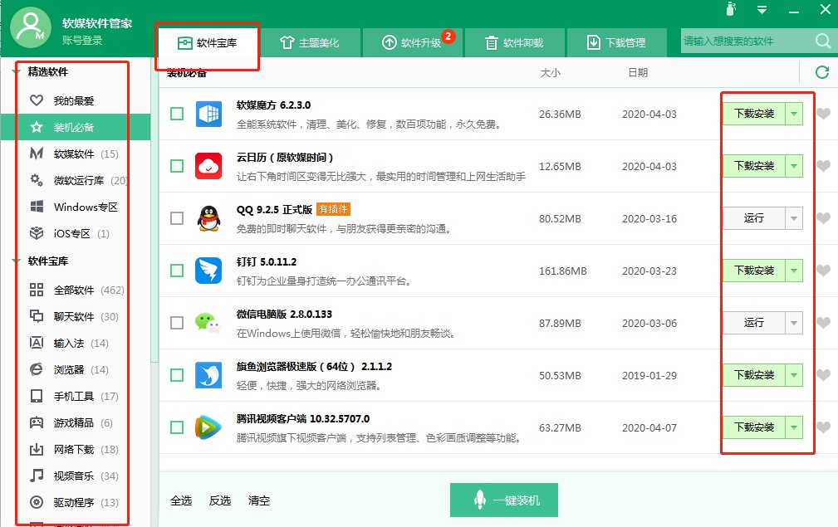Image resolution: width=838 pixels, height=527 pixels.
Task: Collapse the 精选软件 sidebar section
Action: (17, 72)
